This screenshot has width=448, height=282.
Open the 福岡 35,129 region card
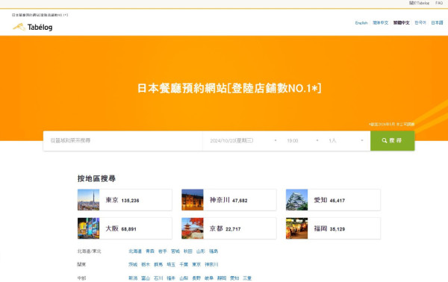[333, 228]
